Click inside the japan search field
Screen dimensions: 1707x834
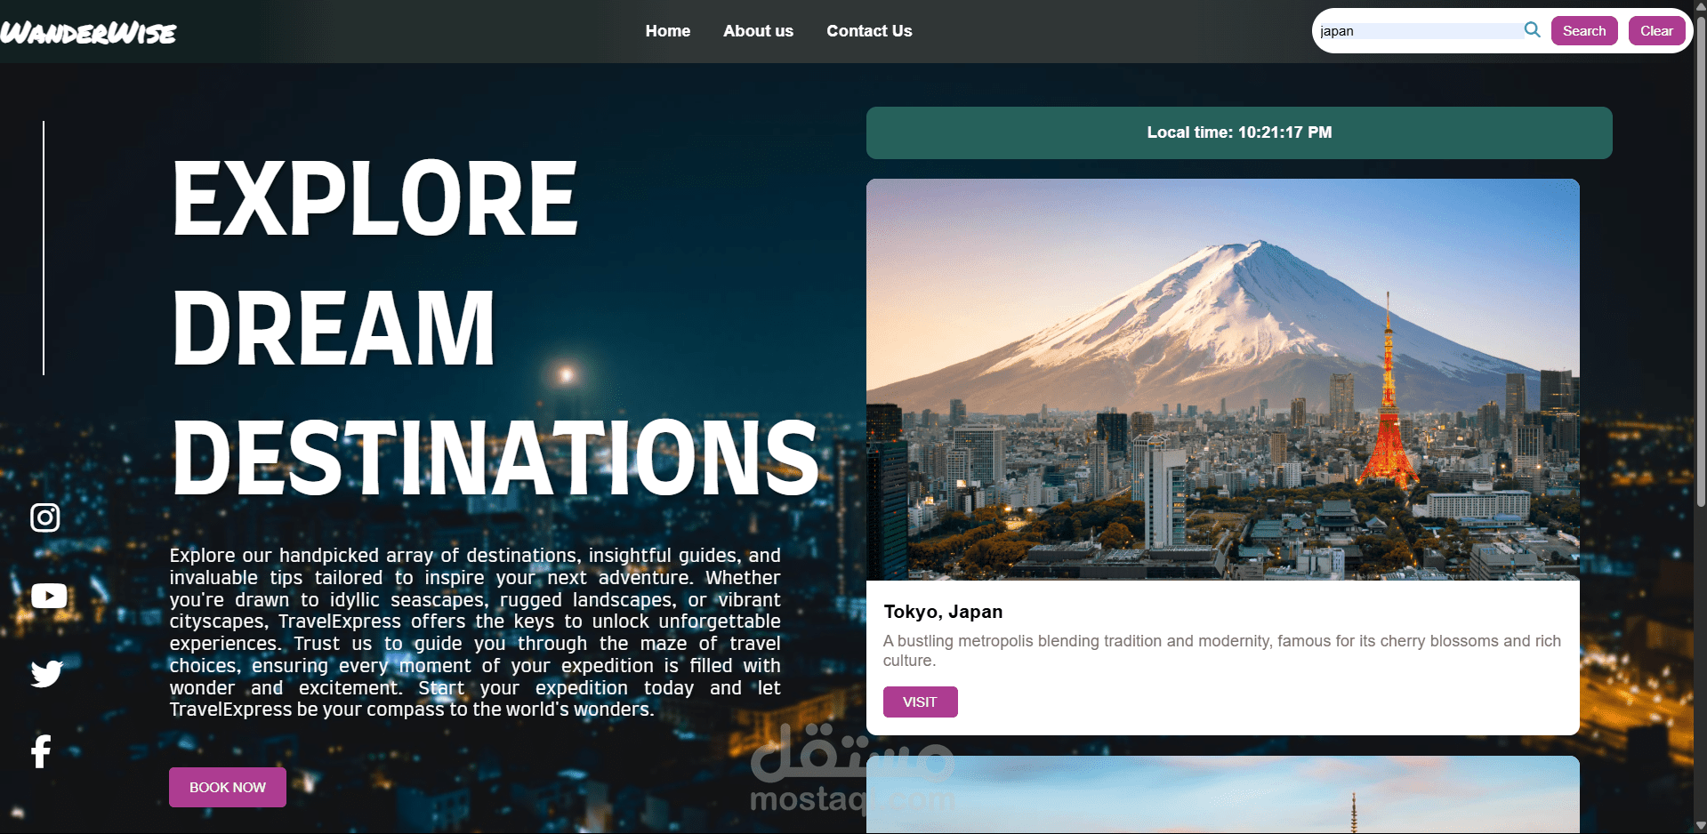(x=1414, y=29)
